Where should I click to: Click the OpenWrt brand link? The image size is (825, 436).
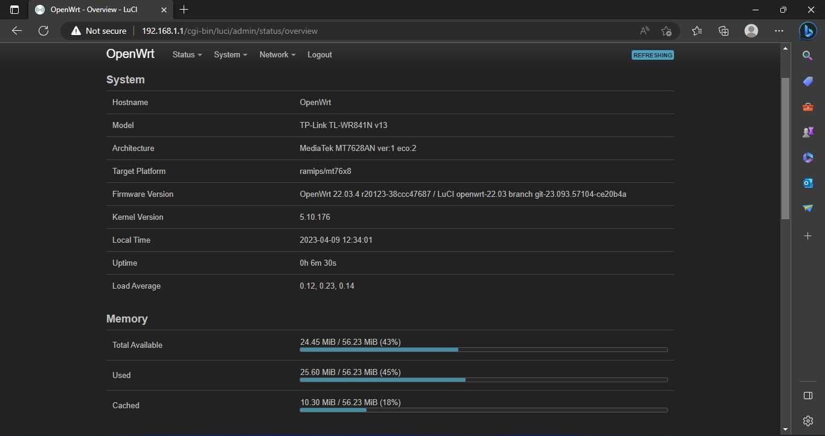coord(130,54)
